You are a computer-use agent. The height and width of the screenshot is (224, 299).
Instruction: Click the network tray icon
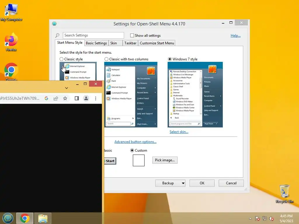pos(265,218)
